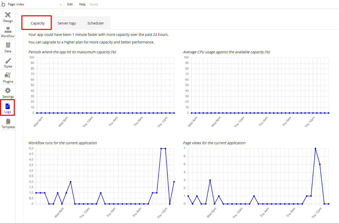Click the Saved status text
The image size is (339, 223).
[x=94, y=4]
